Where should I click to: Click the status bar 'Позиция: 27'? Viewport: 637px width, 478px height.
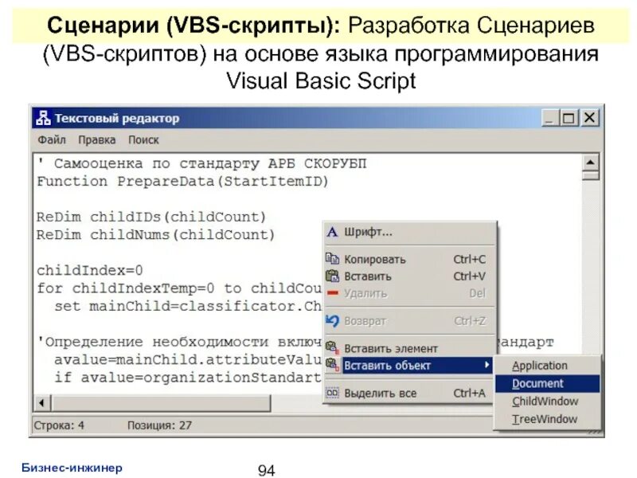coord(159,425)
